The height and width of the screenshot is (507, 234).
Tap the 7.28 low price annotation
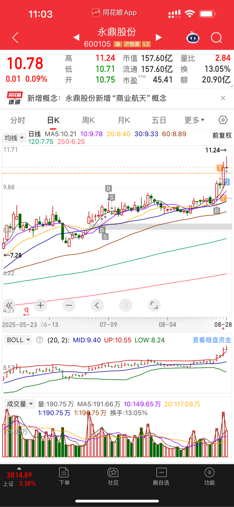12,255
